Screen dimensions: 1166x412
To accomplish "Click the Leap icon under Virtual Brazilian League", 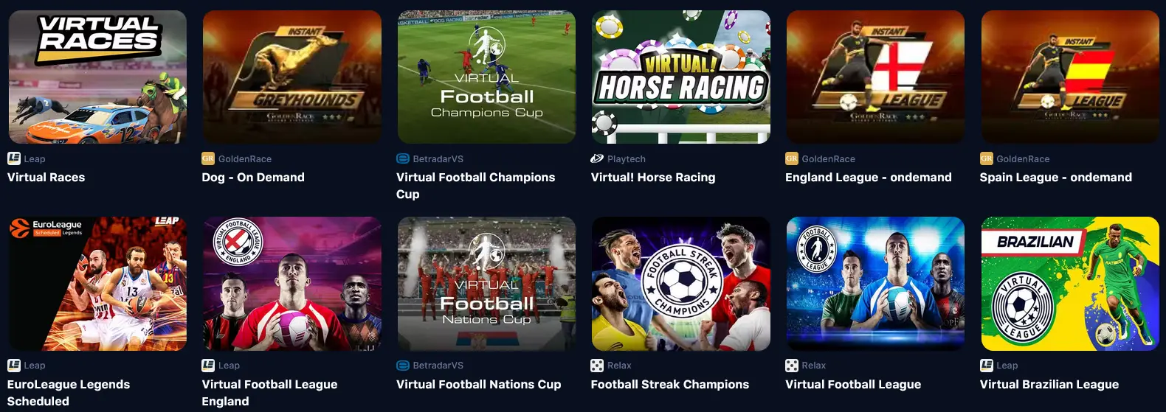I will 987,366.
